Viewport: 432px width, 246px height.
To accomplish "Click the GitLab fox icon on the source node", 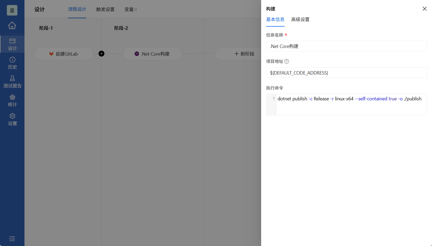I will click(x=51, y=54).
